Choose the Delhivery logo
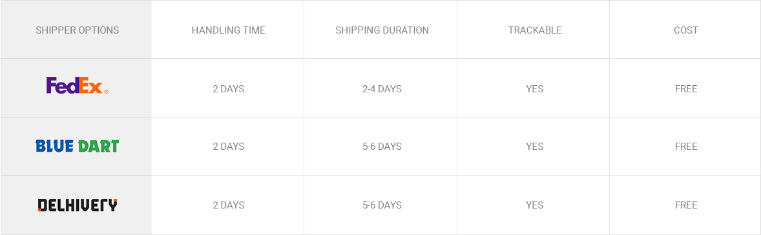Viewport: 761px width, 235px height. pyautogui.click(x=77, y=205)
